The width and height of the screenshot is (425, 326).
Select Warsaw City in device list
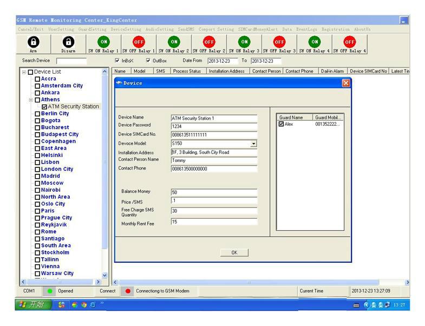[x=57, y=273]
